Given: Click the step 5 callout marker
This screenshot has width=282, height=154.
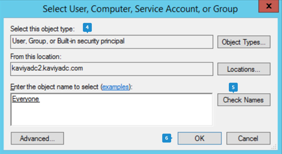Looking at the screenshot, I should (233, 88).
